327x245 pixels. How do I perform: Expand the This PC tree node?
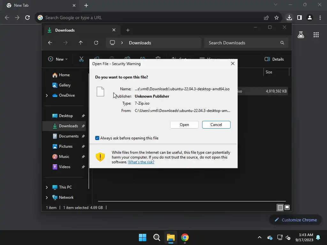(47, 187)
